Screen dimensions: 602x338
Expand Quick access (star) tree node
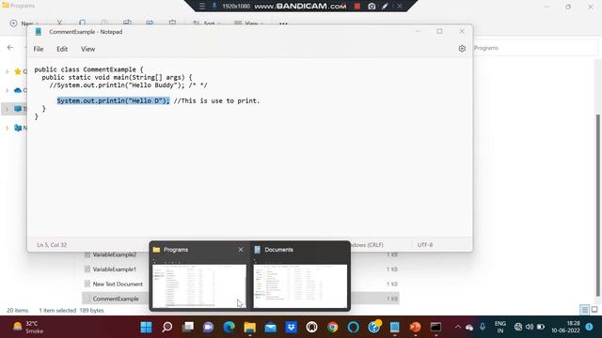pyautogui.click(x=7, y=71)
